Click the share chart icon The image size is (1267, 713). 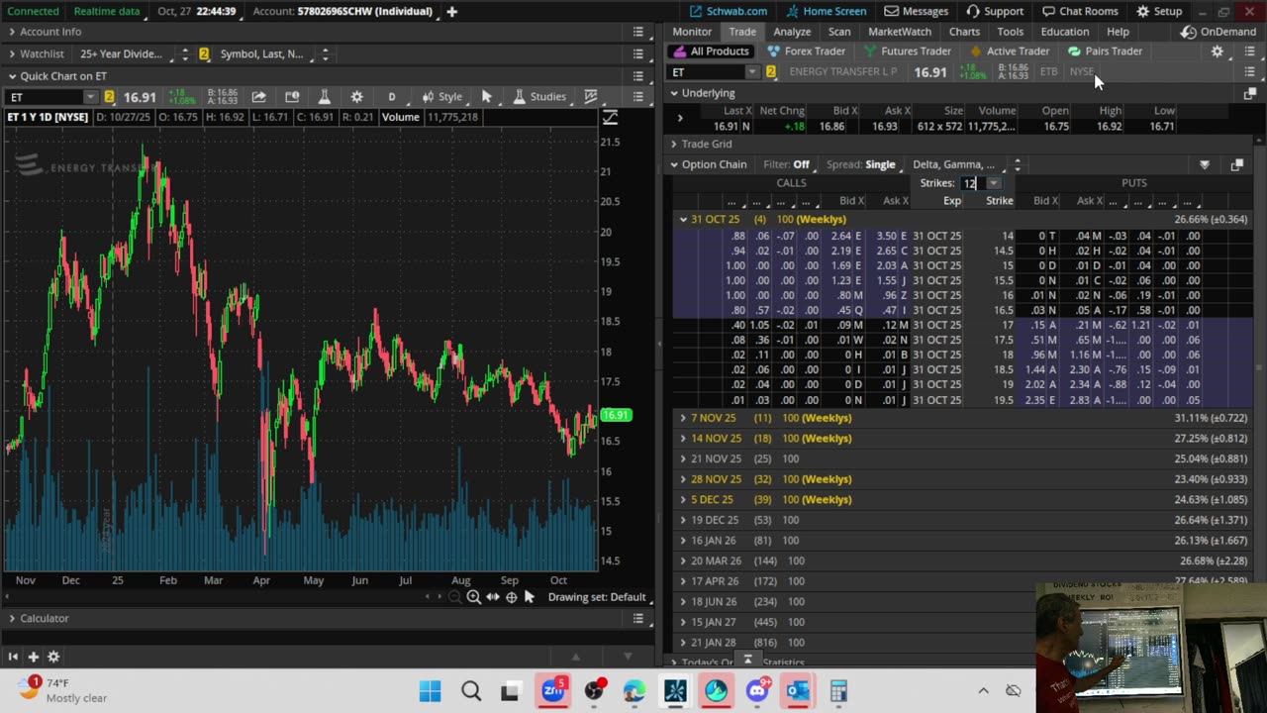[x=258, y=97]
